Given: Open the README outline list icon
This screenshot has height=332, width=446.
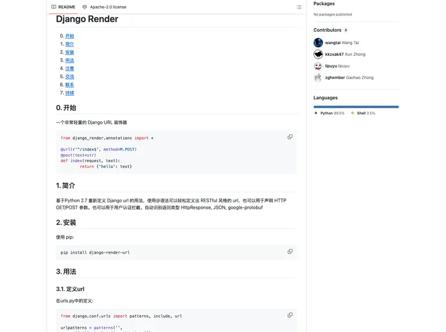Looking at the screenshot, I should coord(299,7).
